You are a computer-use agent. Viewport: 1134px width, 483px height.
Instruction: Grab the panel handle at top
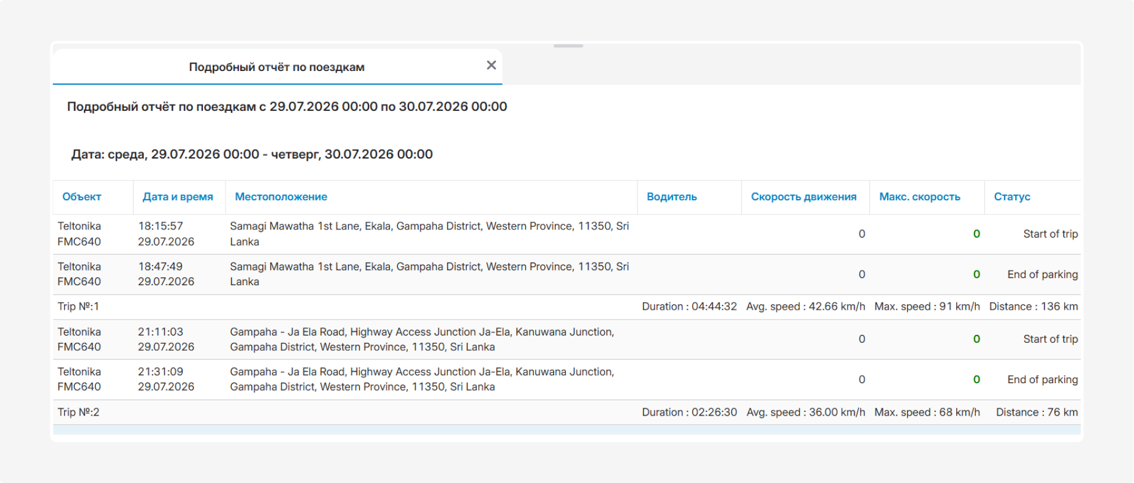pyautogui.click(x=568, y=46)
